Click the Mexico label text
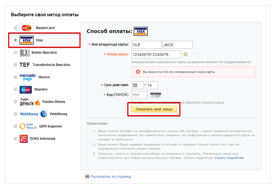 44,77
